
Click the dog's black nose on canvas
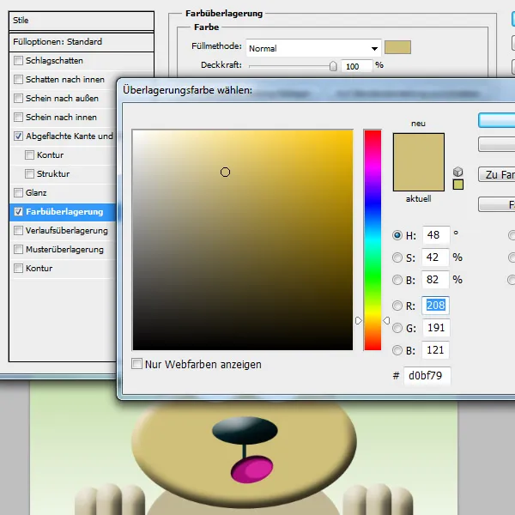[x=245, y=430]
